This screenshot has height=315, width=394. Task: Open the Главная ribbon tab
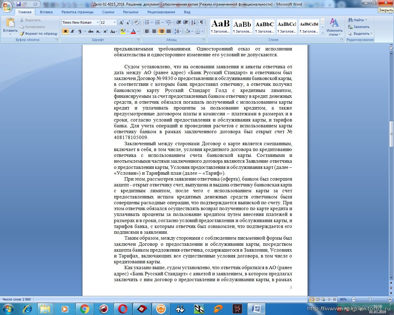pos(25,12)
